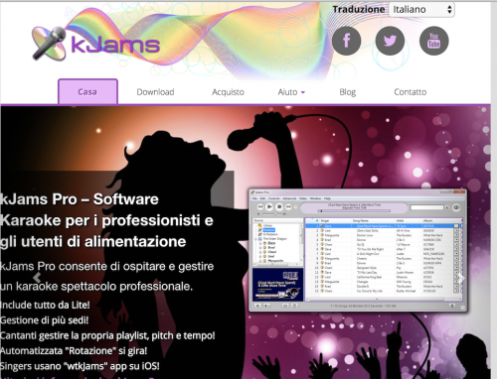Expand the Aiuto menu dropdown arrow

click(303, 92)
